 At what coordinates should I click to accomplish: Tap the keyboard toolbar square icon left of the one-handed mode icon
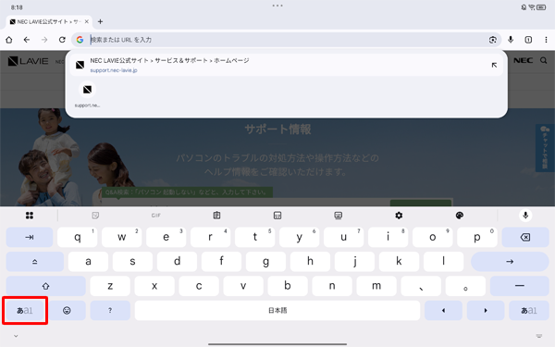pyautogui.click(x=277, y=216)
